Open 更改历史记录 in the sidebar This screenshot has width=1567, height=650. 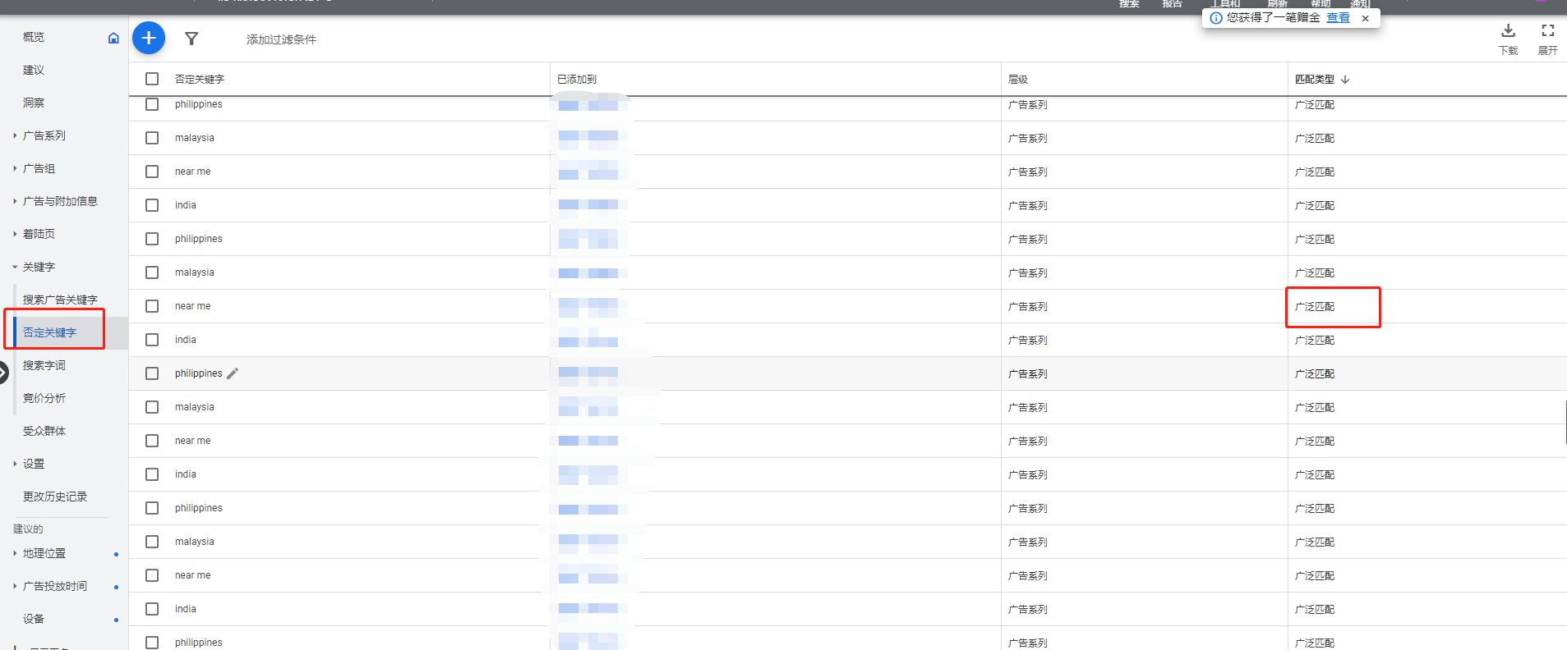tap(55, 497)
